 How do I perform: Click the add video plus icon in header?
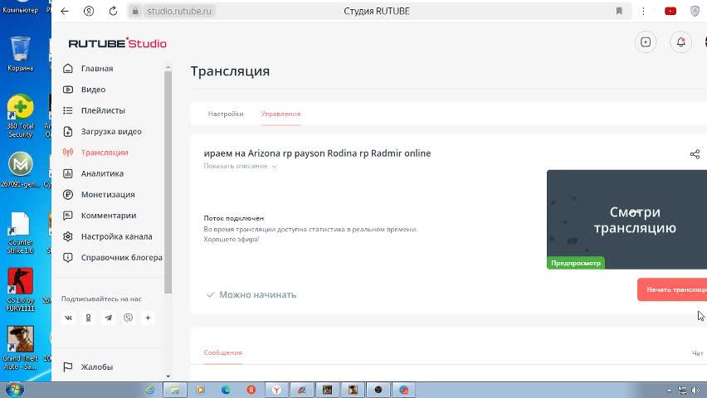(646, 42)
